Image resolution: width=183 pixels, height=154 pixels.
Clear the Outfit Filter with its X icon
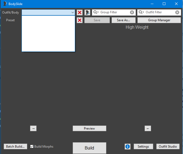tap(177, 12)
